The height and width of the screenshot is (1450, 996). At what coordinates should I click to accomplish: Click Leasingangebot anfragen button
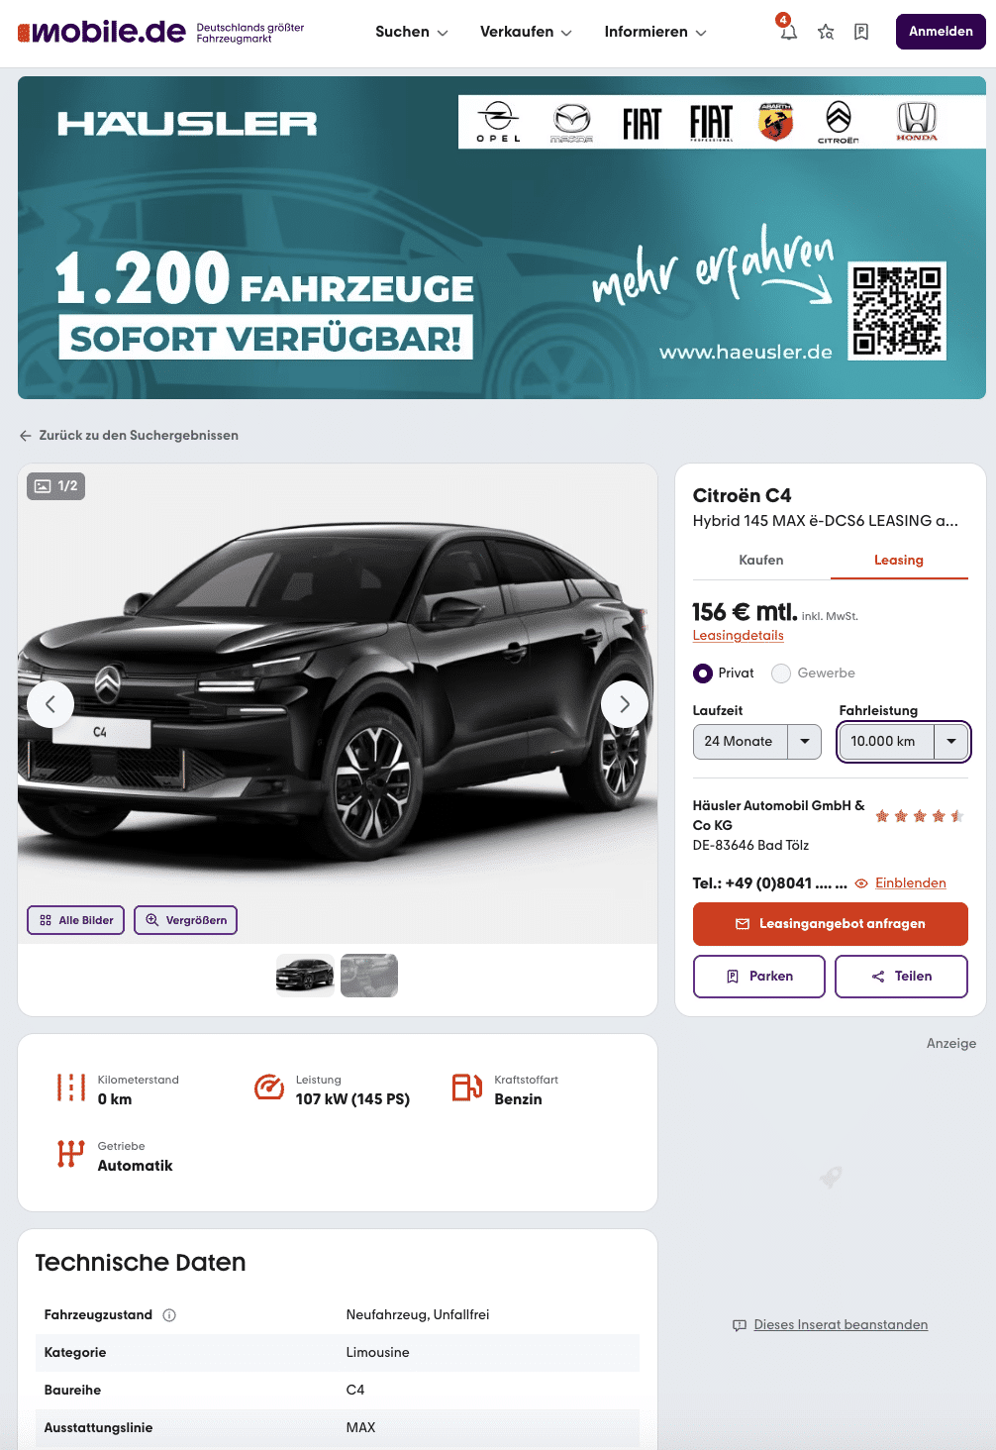pyautogui.click(x=831, y=924)
